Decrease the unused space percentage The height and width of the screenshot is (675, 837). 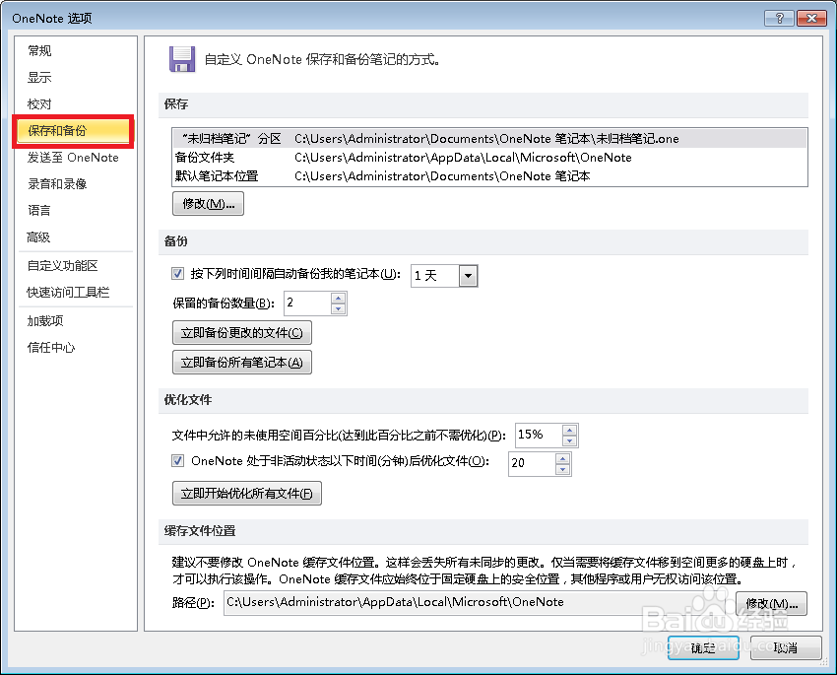[569, 441]
